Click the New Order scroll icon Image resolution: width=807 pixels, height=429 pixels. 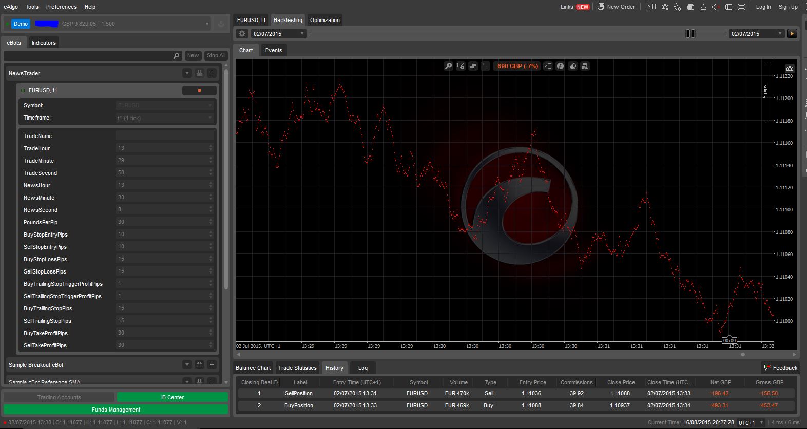(x=601, y=7)
